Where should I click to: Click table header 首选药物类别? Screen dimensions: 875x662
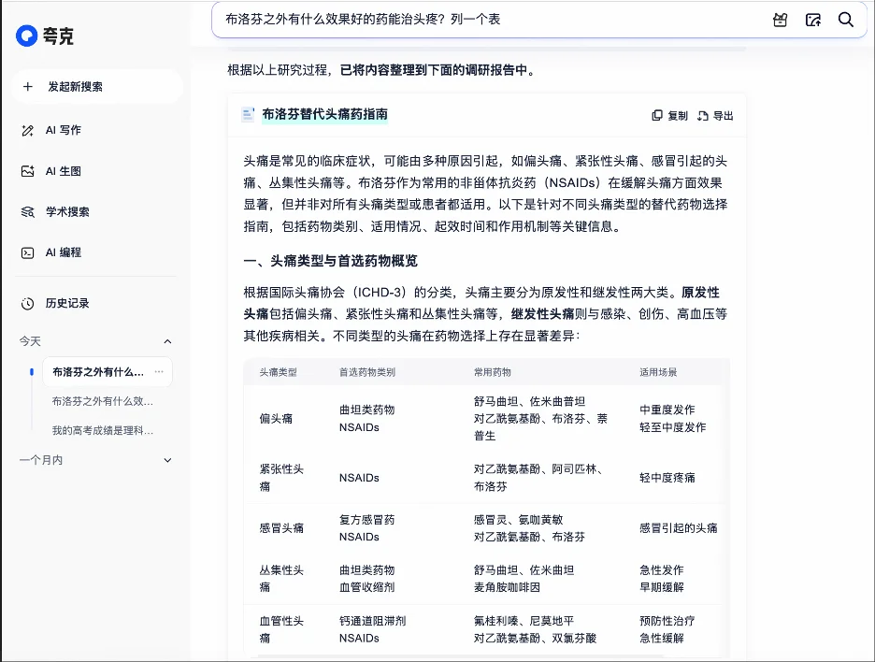pos(367,372)
